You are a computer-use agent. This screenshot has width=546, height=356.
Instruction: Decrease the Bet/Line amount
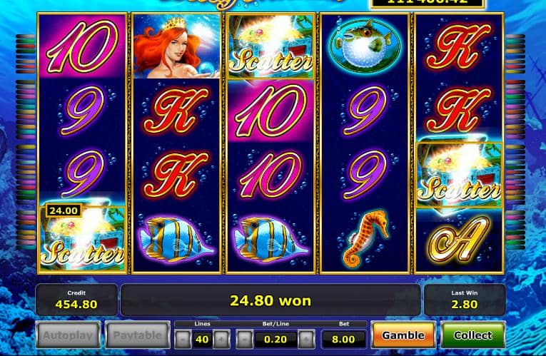[x=244, y=339]
